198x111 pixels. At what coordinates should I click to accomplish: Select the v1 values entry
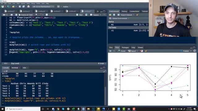(128, 31)
